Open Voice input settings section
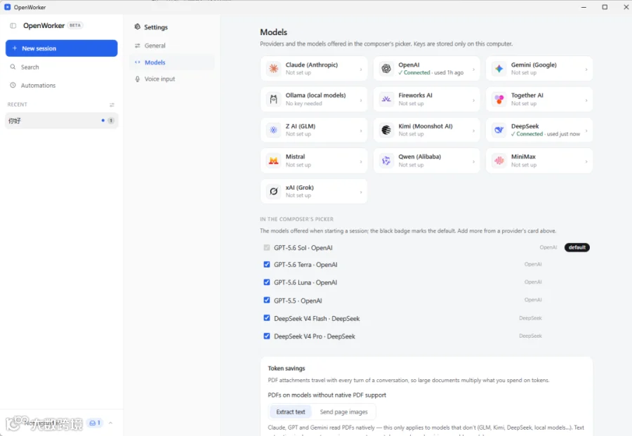 [x=172, y=79]
